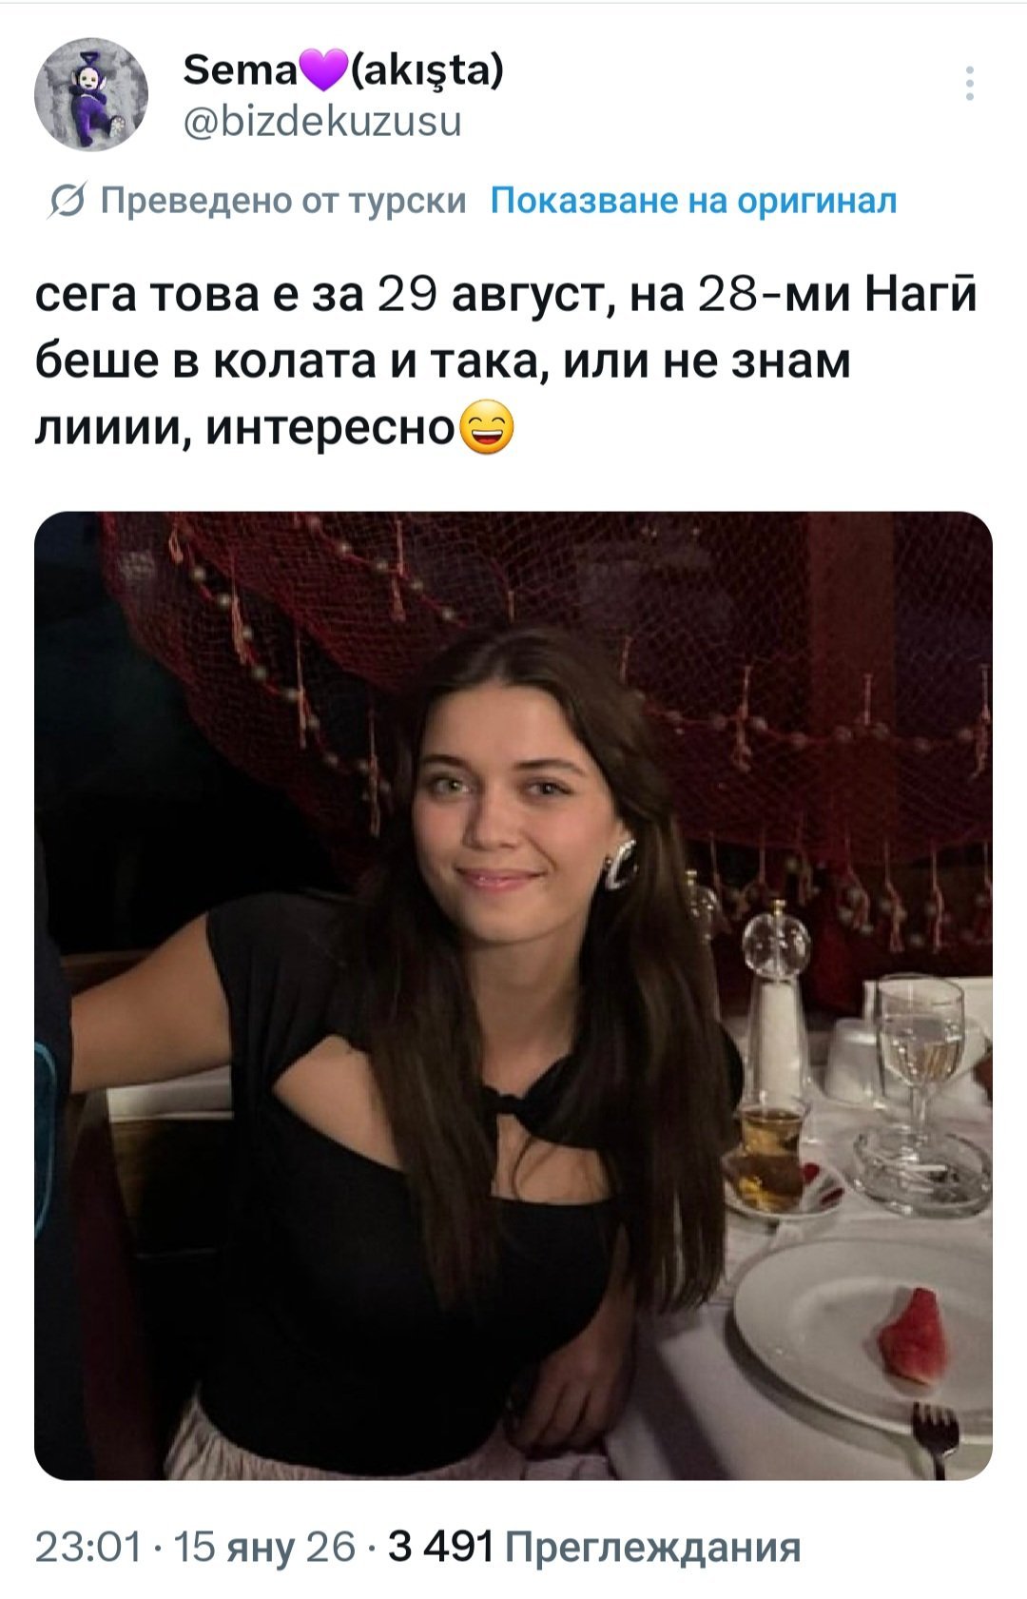Click Показване на оригинал link
Image resolution: width=1027 pixels, height=1599 pixels.
pos(693,202)
